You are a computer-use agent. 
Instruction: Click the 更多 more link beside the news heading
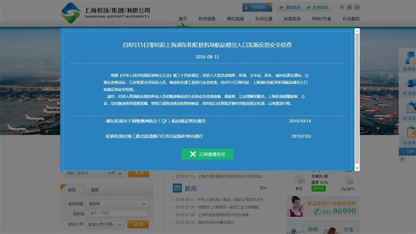pyautogui.click(x=263, y=187)
